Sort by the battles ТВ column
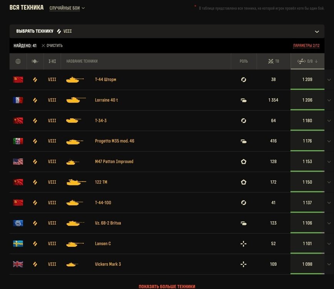The height and width of the screenshot is (289, 334). (274, 61)
